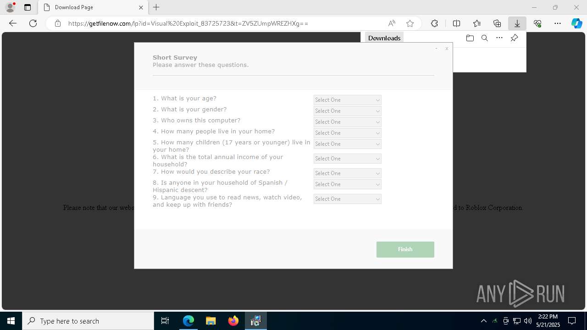Image resolution: width=587 pixels, height=330 pixels.
Task: Go back with the browser arrow
Action: coord(13,23)
